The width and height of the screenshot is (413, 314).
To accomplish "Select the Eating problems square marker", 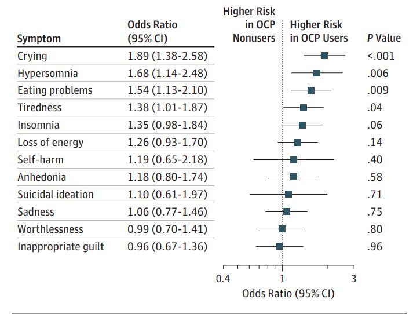I will click(311, 90).
